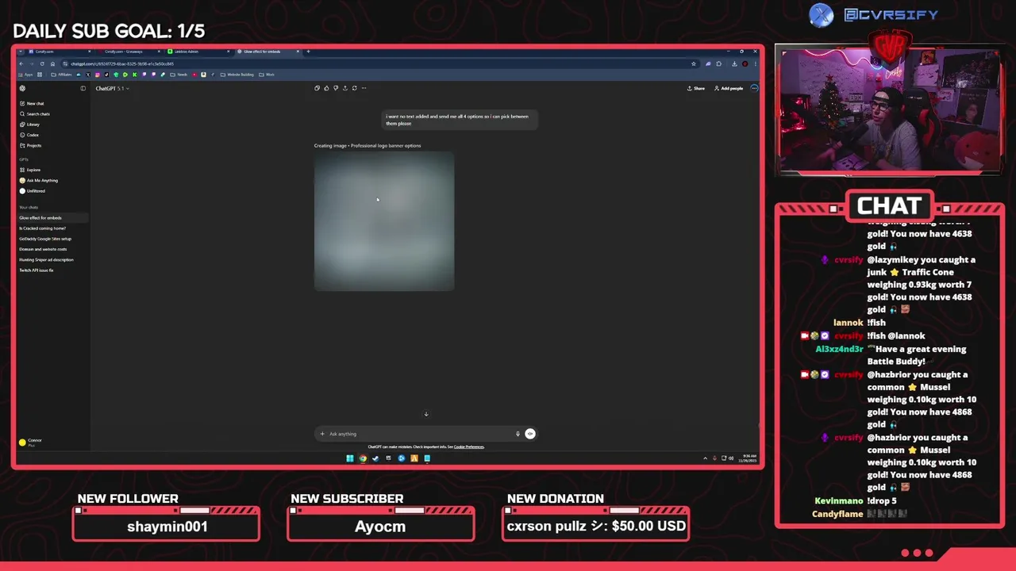1016x571 pixels.
Task: Open Codex from the sidebar
Action: (x=29, y=135)
